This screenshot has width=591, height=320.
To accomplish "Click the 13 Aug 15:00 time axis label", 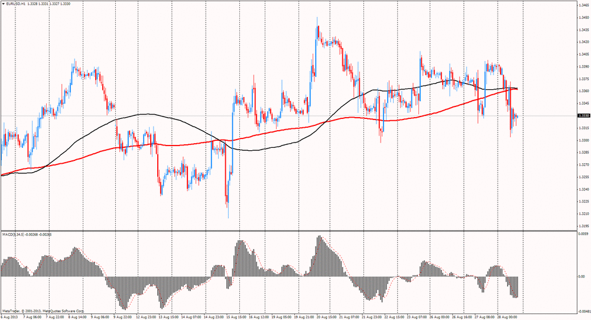I will [x=168, y=317].
